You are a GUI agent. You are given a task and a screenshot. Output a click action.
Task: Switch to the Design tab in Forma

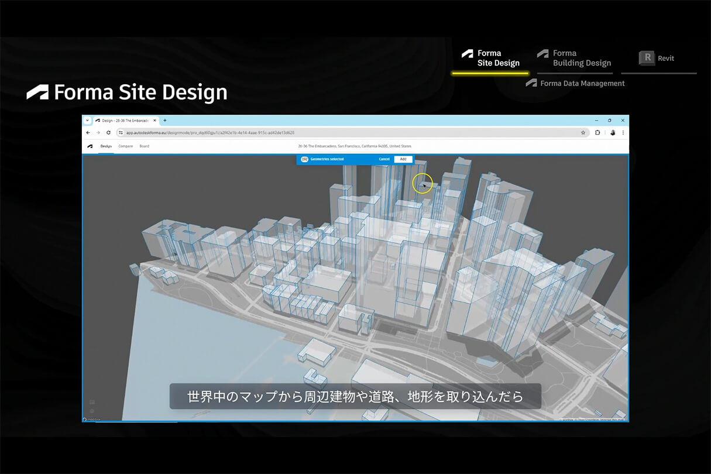106,146
